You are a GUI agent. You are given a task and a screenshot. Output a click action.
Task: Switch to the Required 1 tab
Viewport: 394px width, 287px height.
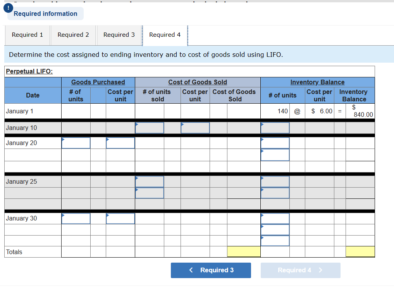pos(27,35)
